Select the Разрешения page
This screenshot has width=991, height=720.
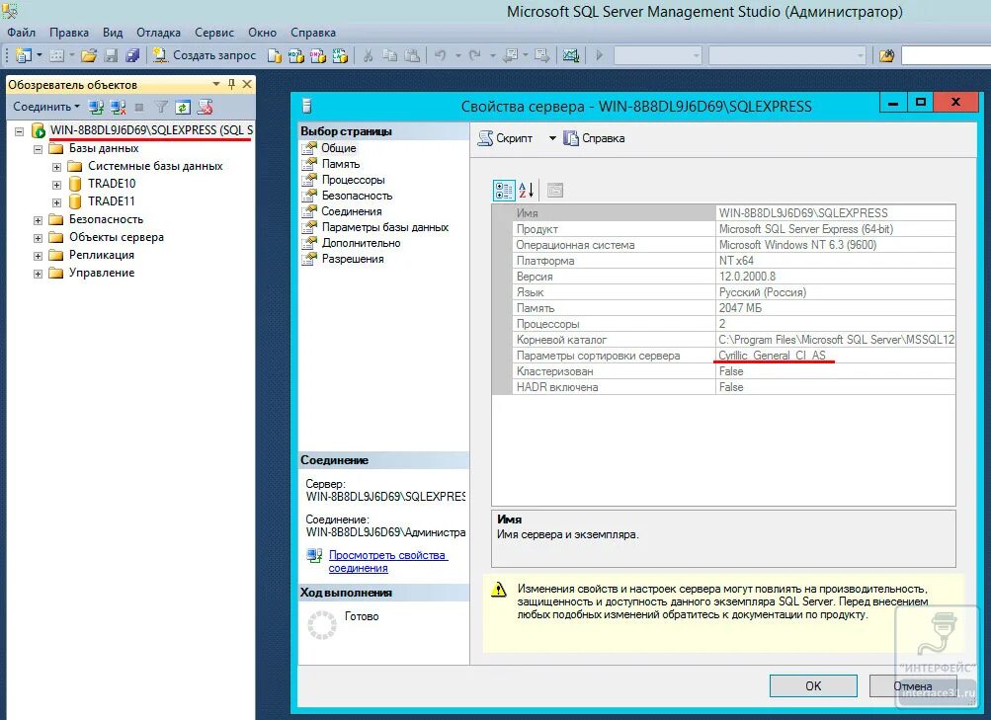(353, 259)
